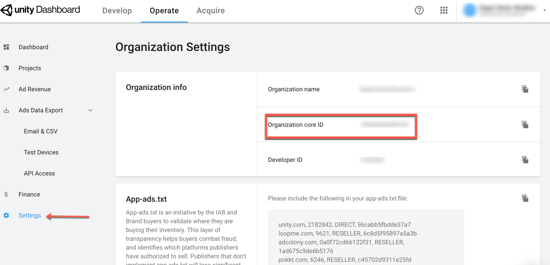The height and width of the screenshot is (265, 550).
Task: Copy the app-ads.txt contents
Action: click(x=525, y=198)
